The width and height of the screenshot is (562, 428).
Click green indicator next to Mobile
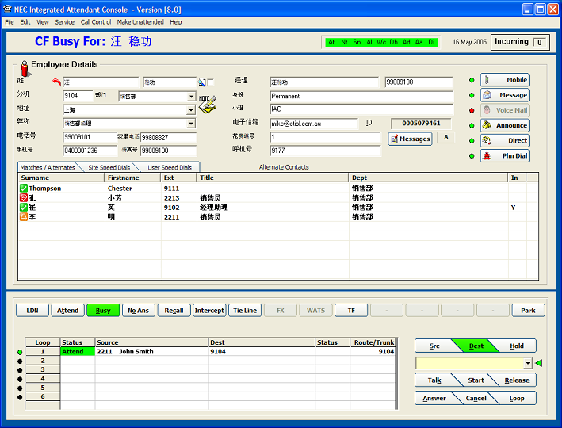coord(472,80)
